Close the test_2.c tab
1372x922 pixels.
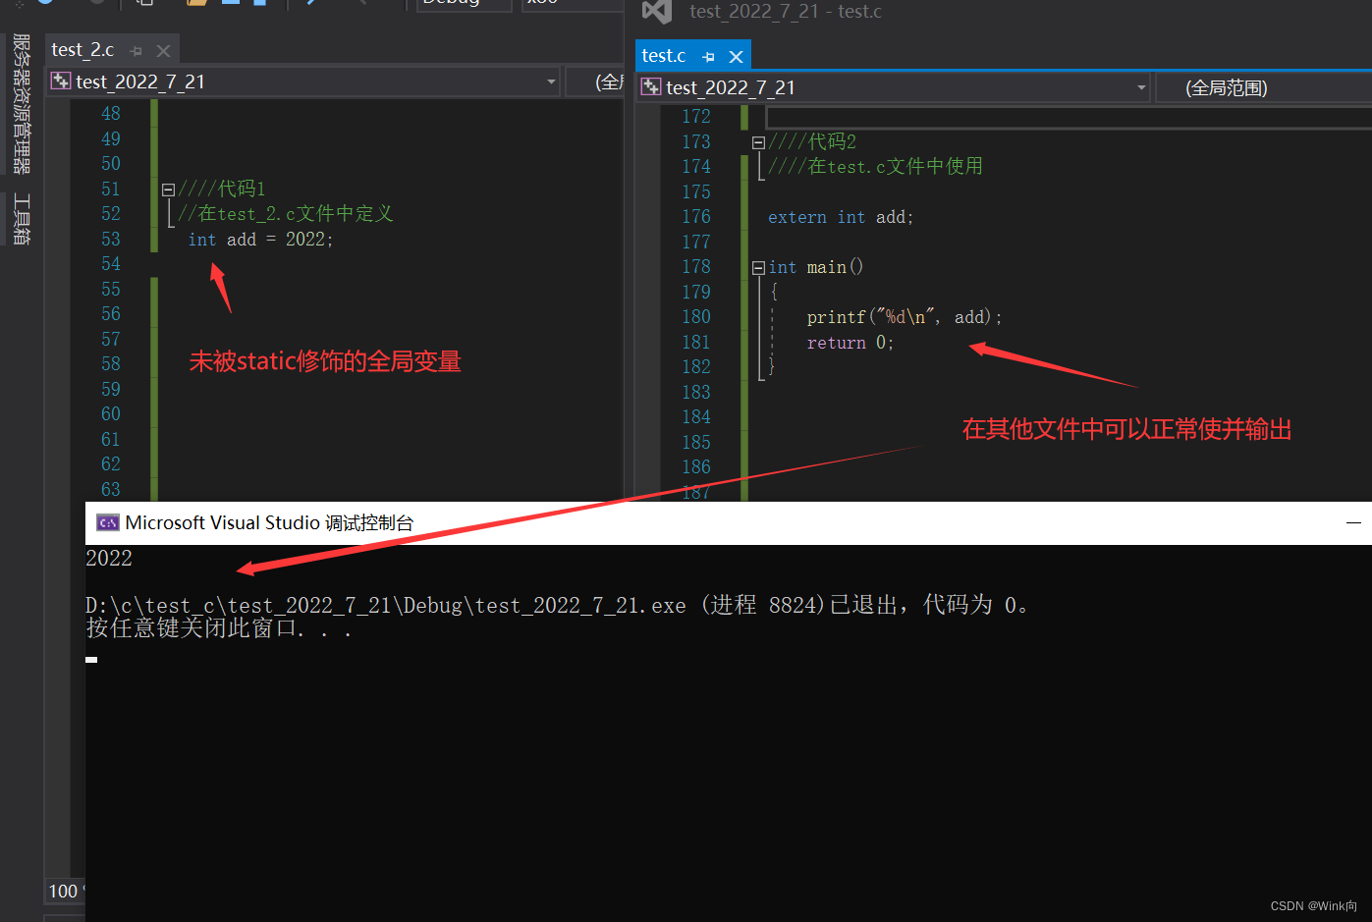[164, 51]
